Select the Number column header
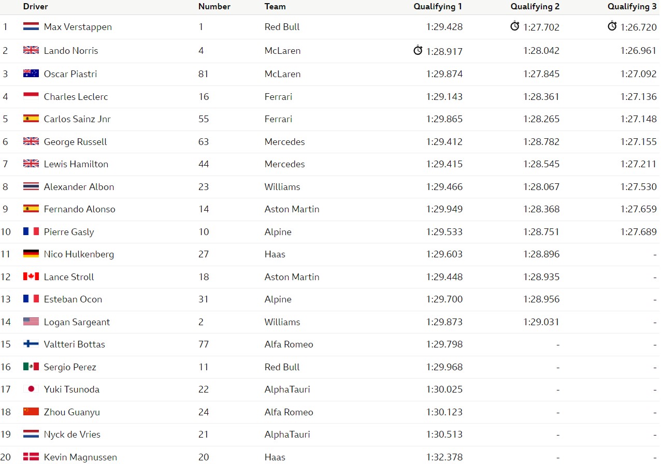This screenshot has width=661, height=464. point(214,7)
